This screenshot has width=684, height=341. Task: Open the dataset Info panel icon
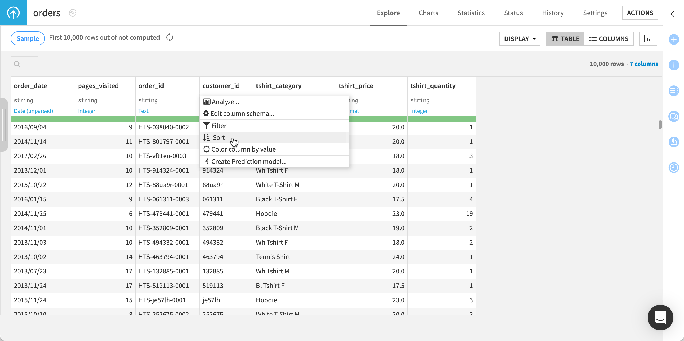coord(674,65)
